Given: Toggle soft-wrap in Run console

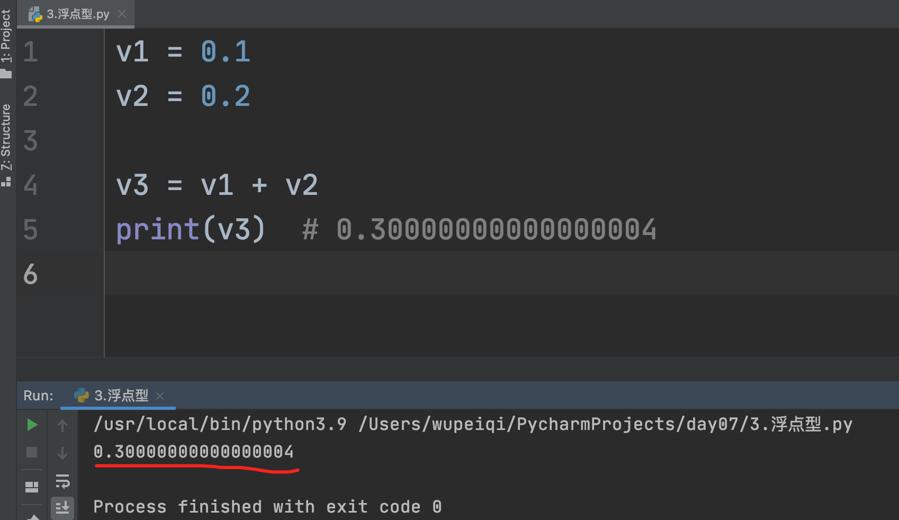Looking at the screenshot, I should coord(62,481).
